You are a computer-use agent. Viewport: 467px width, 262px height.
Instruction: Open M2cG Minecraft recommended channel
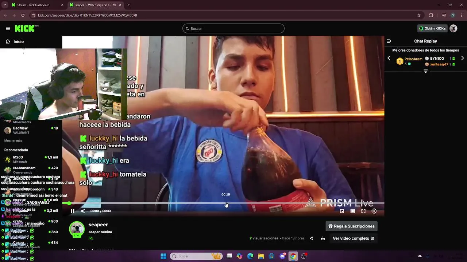[31, 159]
